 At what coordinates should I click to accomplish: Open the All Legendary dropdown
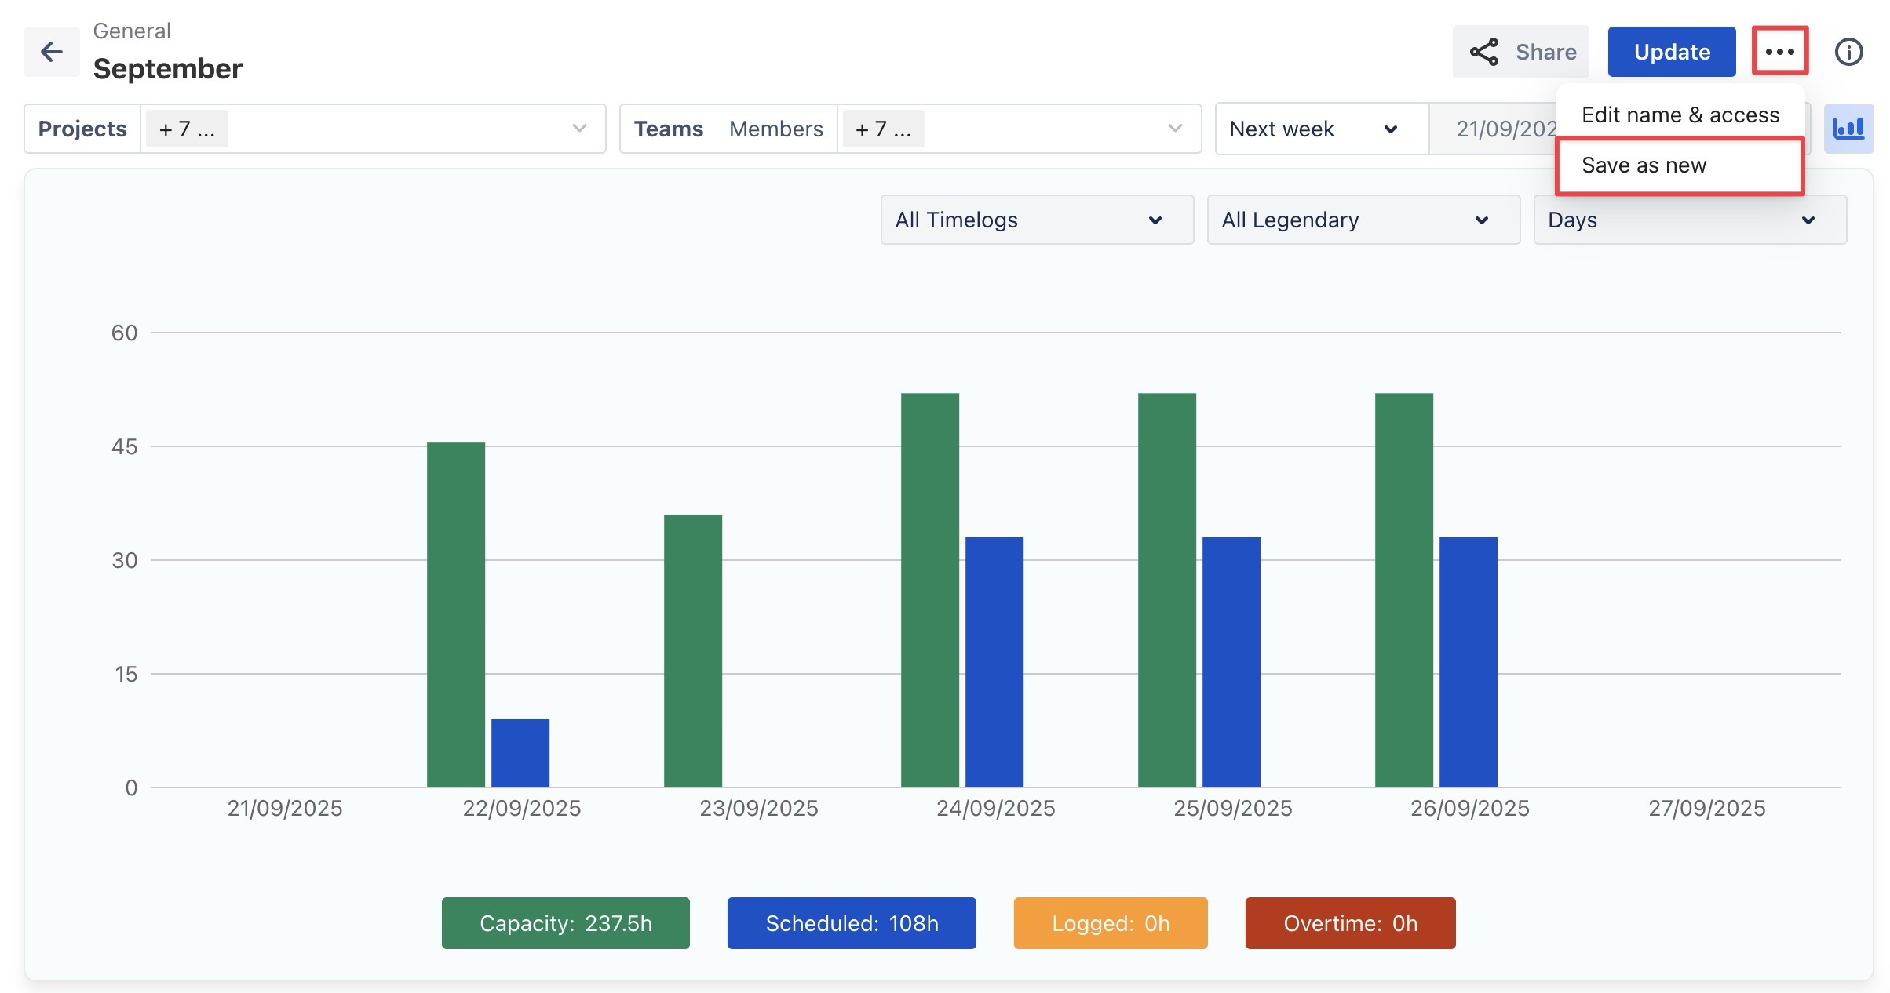[1363, 220]
